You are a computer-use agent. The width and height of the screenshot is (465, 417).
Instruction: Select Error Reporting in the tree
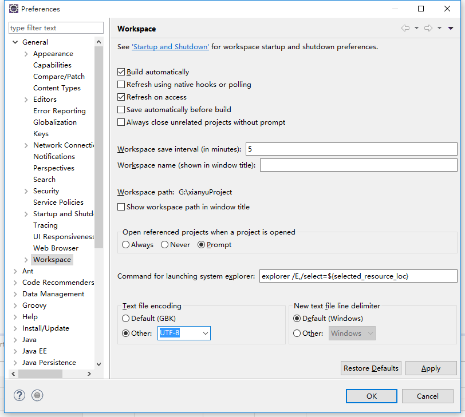60,111
